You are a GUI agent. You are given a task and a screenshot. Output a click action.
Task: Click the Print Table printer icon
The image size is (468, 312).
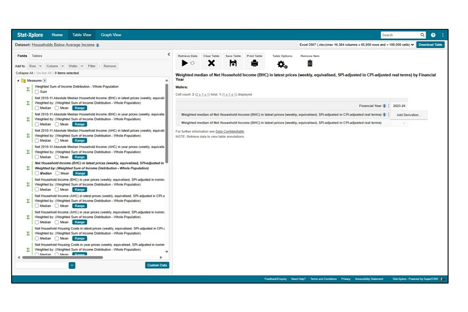(254, 63)
